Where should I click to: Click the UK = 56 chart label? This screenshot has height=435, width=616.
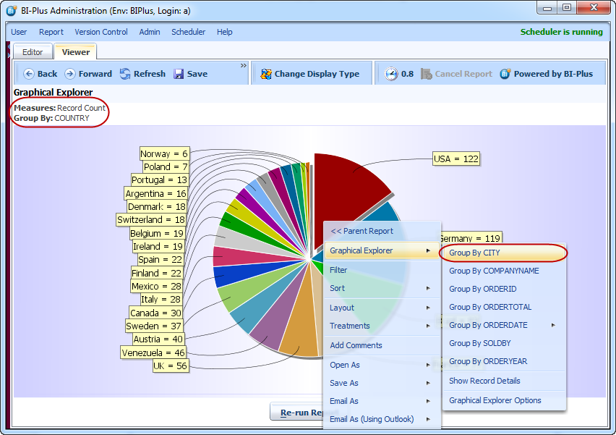[171, 366]
